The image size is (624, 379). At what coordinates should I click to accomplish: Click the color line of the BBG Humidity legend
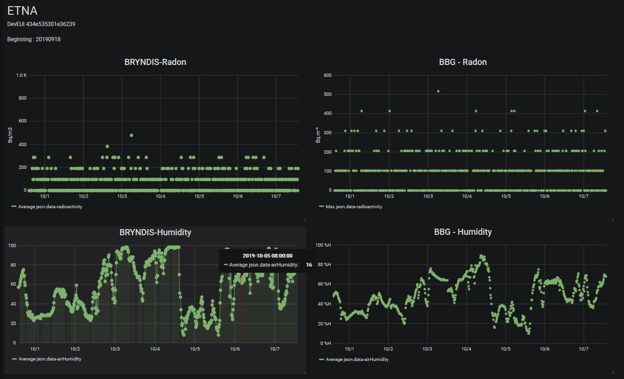[x=322, y=360]
